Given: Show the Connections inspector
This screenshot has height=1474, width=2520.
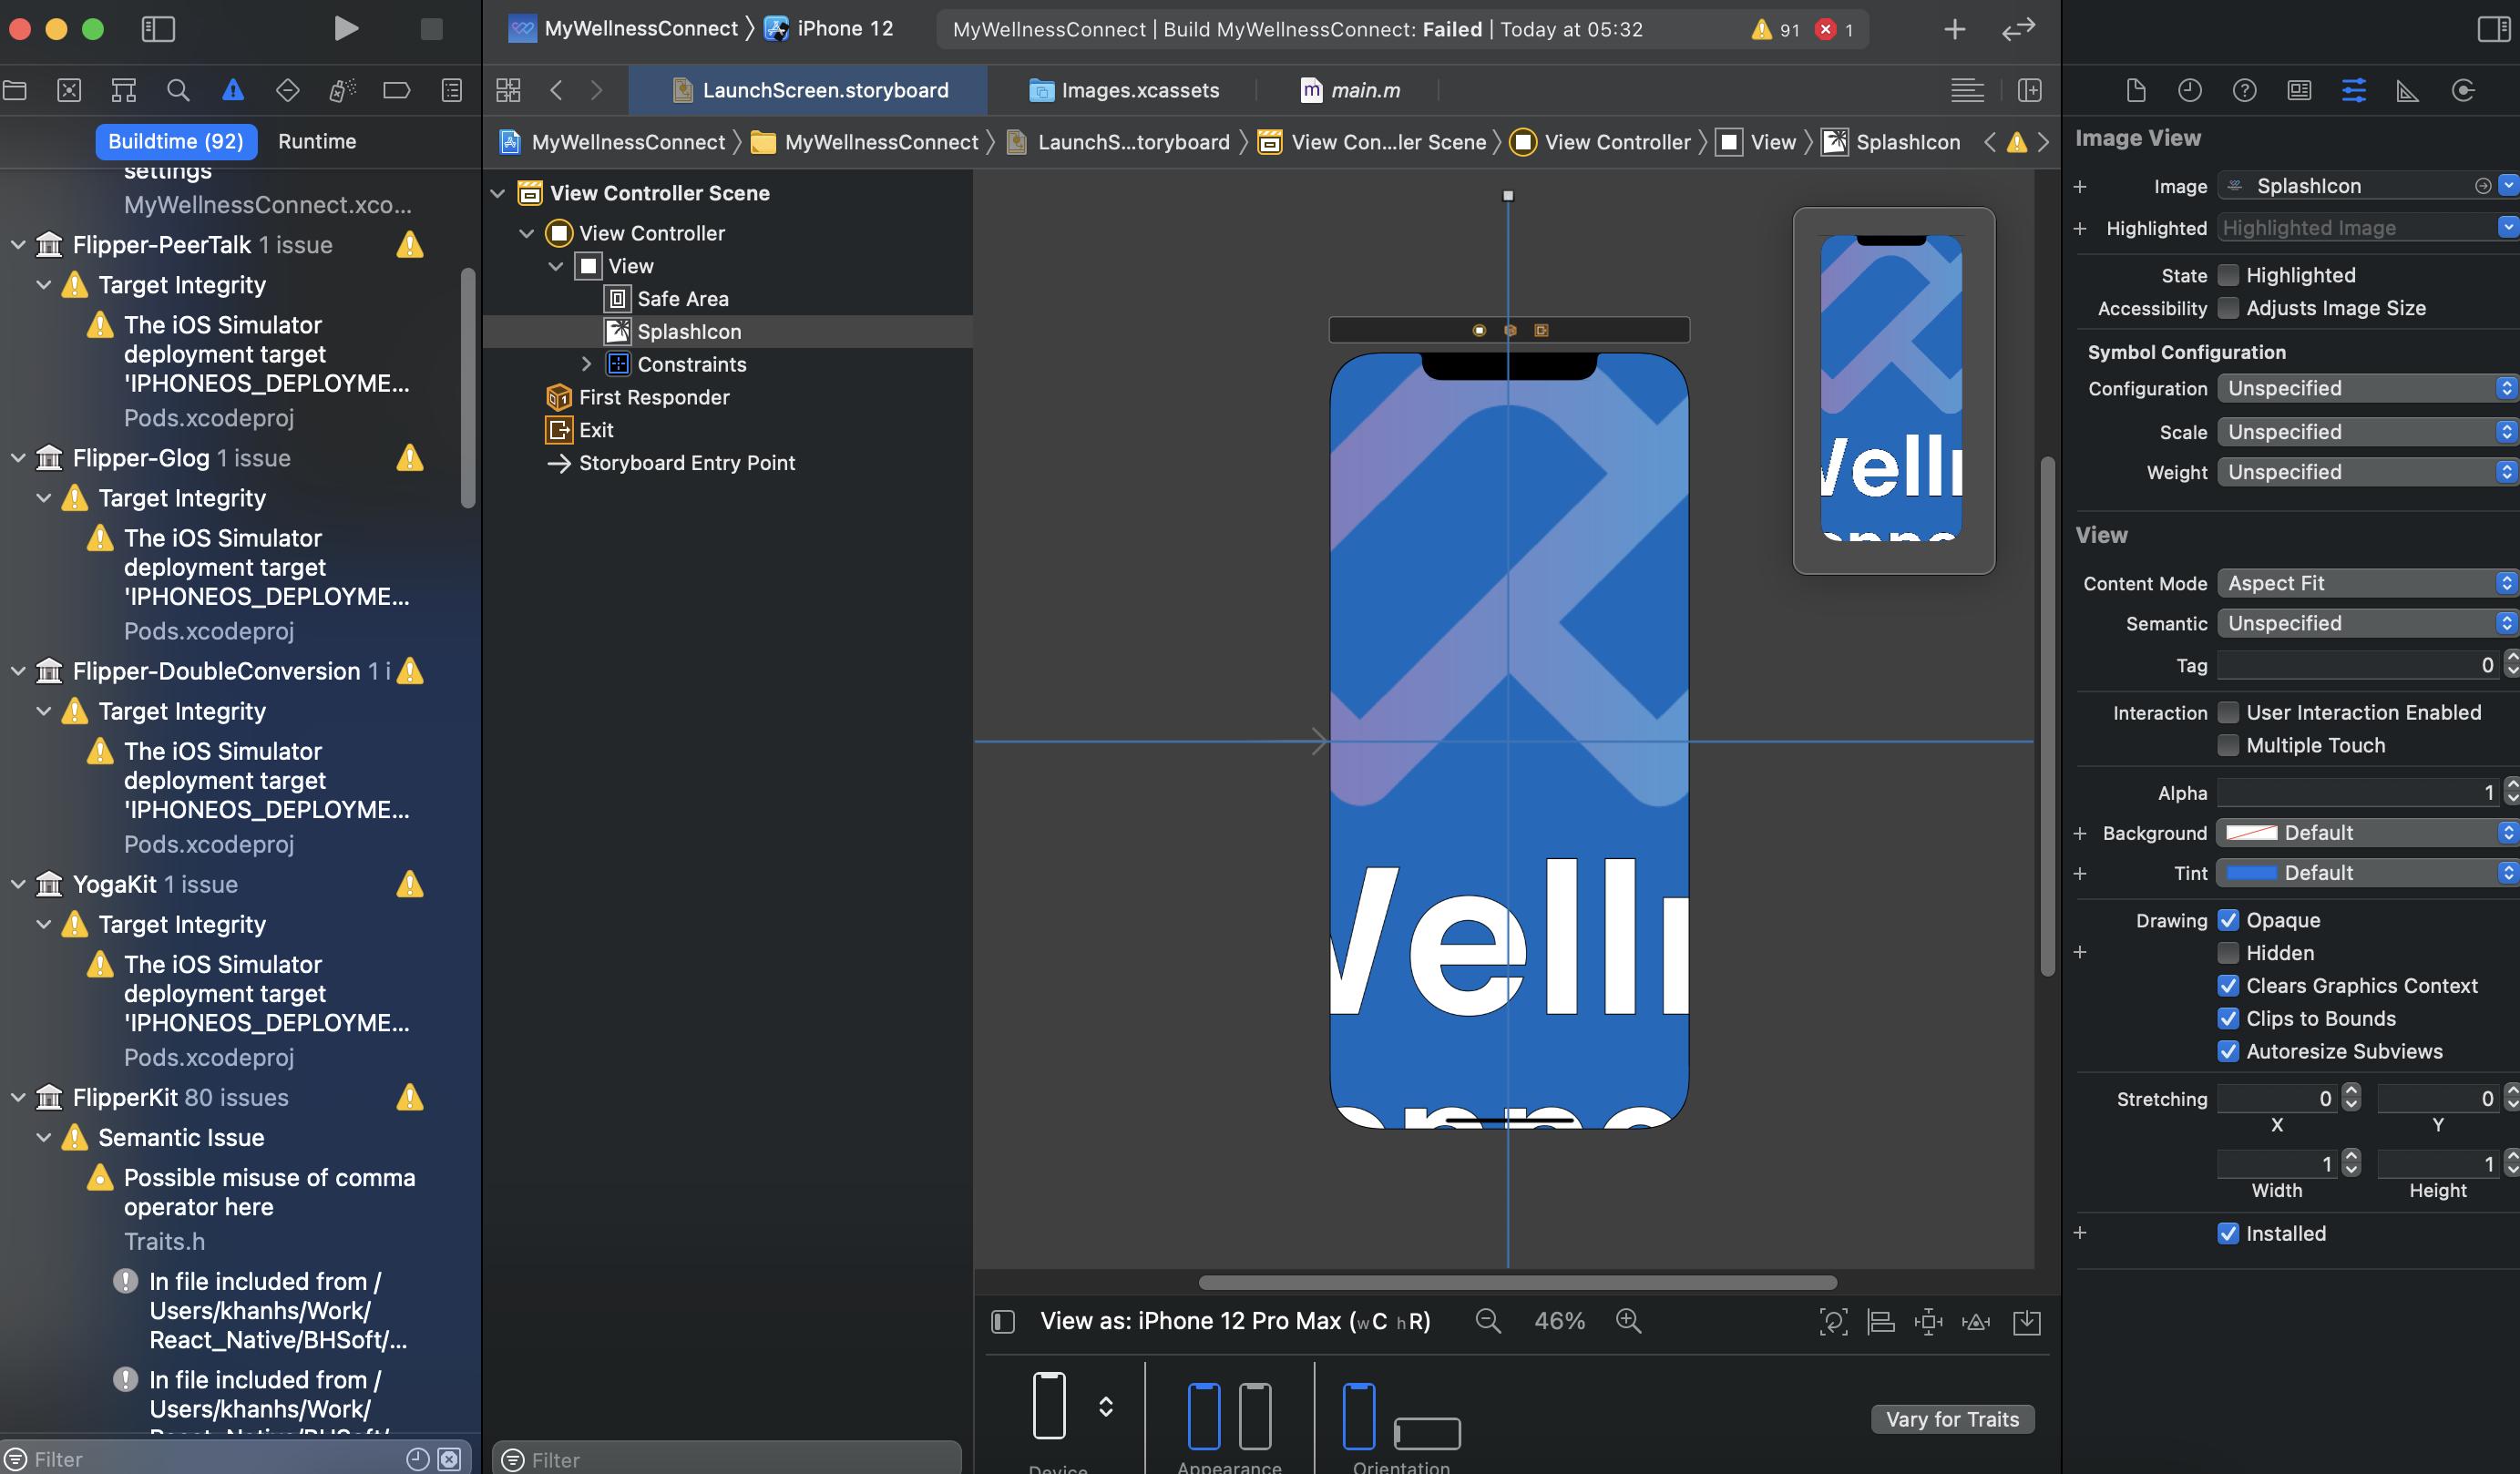Looking at the screenshot, I should (x=2463, y=90).
